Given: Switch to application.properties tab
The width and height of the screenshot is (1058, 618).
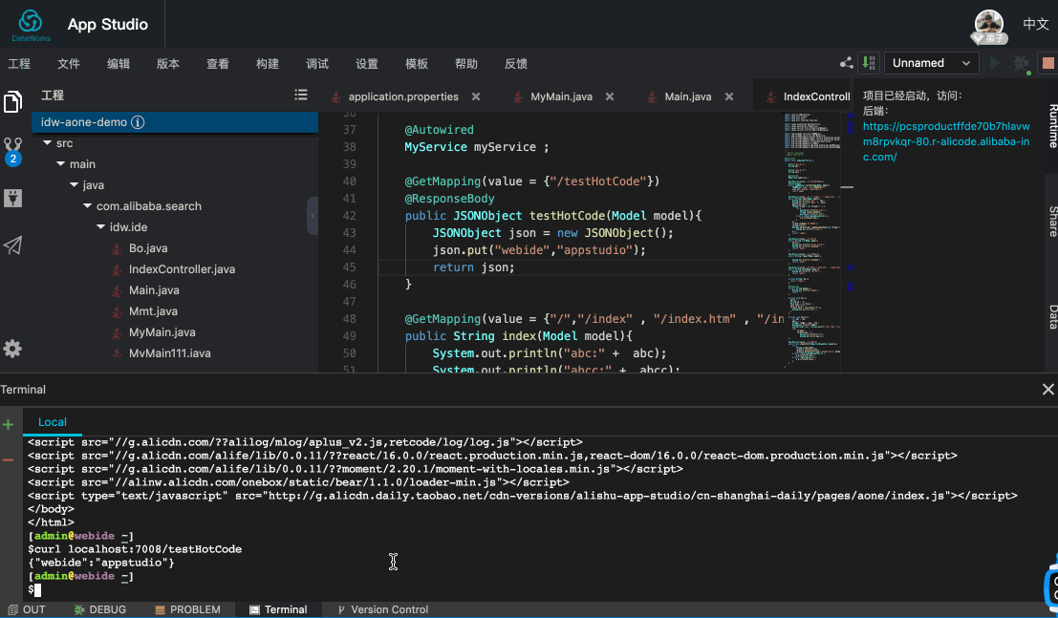Looking at the screenshot, I should coord(403,96).
